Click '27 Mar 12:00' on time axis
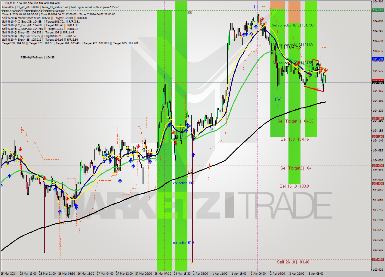Image resolution: width=385 pixels, height=277 pixels. click(x=124, y=274)
